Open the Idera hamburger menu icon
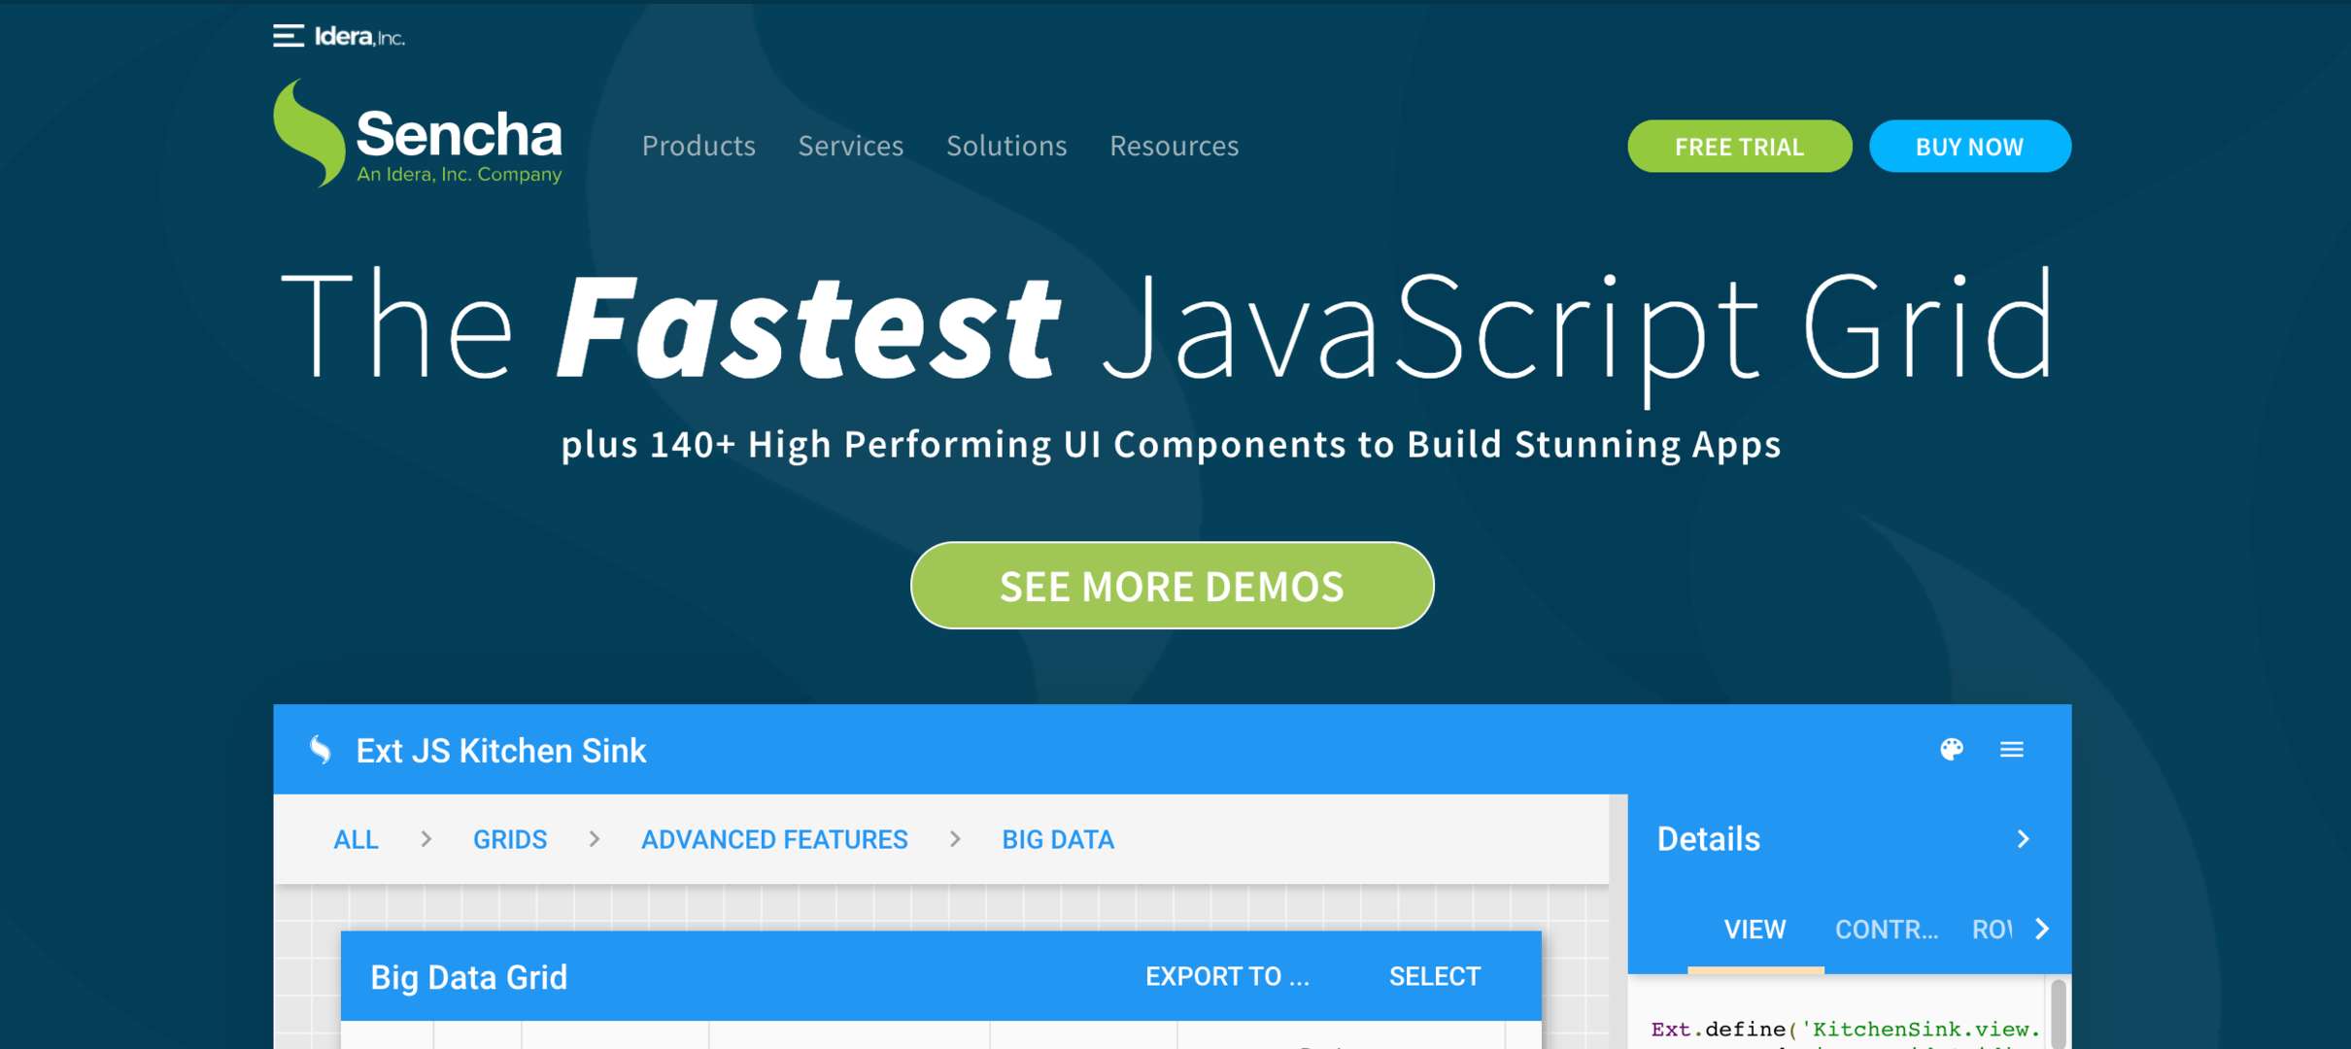This screenshot has height=1049, width=2351. pyautogui.click(x=289, y=37)
